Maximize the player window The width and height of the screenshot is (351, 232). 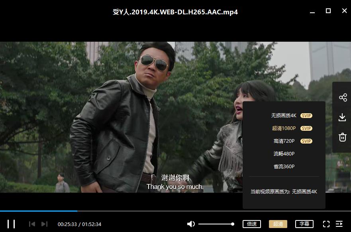(328, 11)
